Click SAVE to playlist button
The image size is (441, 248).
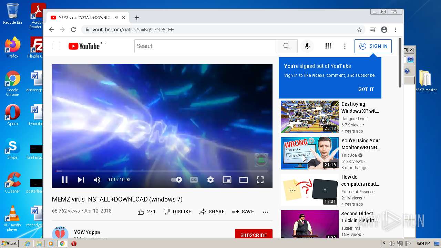[243, 211]
